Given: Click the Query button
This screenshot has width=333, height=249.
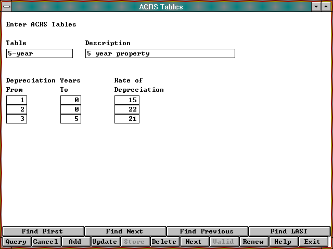Looking at the screenshot, I should 16,242.
